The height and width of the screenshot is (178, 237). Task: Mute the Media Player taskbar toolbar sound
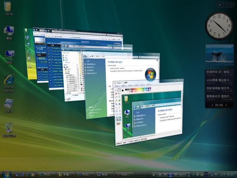point(181,174)
